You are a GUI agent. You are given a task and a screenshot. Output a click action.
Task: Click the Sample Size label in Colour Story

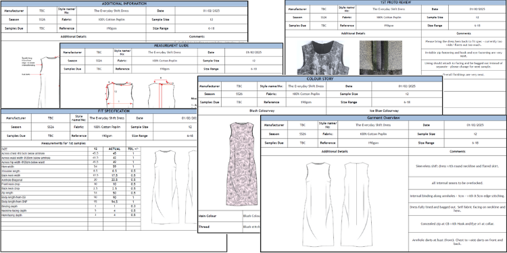(349, 94)
